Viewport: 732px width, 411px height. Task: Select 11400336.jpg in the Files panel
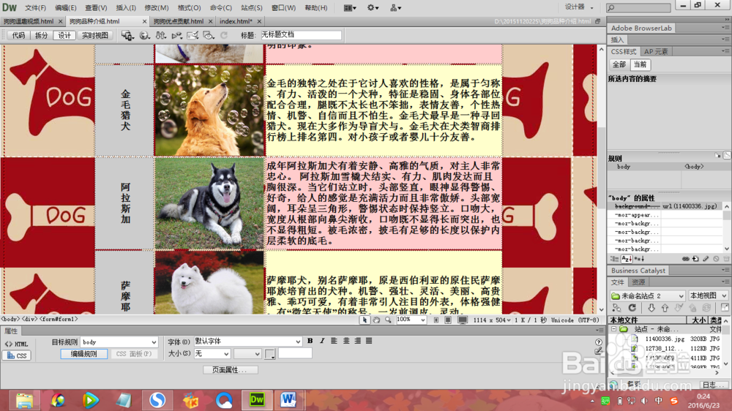point(665,339)
